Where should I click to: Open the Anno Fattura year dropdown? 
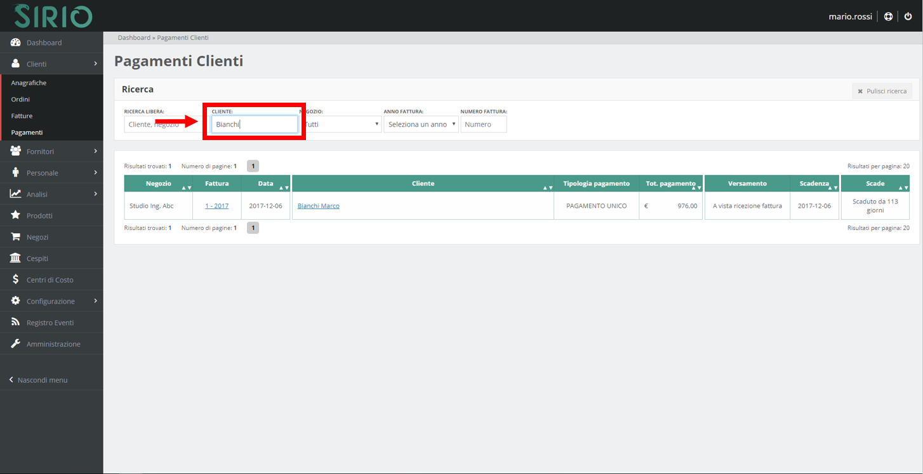pos(421,124)
